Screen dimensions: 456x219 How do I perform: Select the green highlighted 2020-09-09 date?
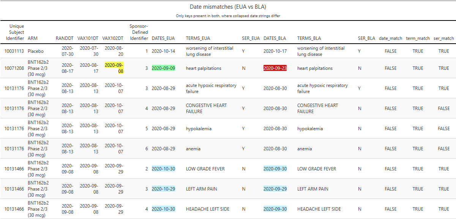163,68
